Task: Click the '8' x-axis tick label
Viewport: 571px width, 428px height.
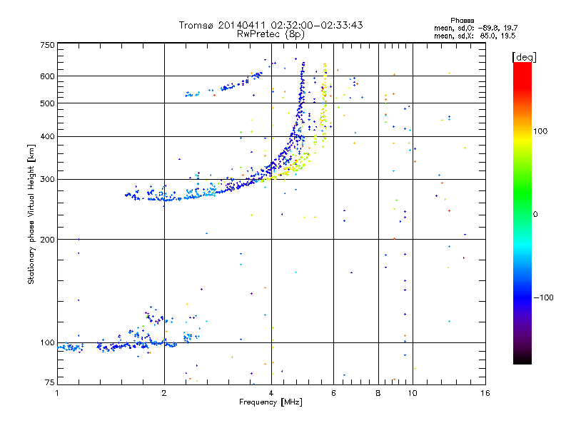Action: (x=378, y=393)
